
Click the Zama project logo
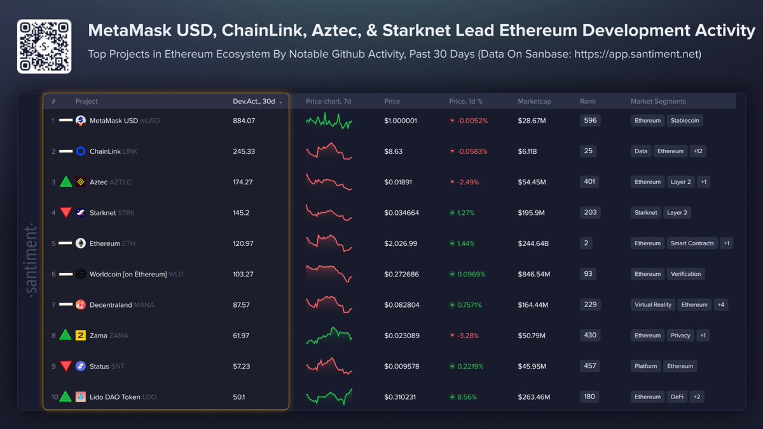(x=80, y=335)
